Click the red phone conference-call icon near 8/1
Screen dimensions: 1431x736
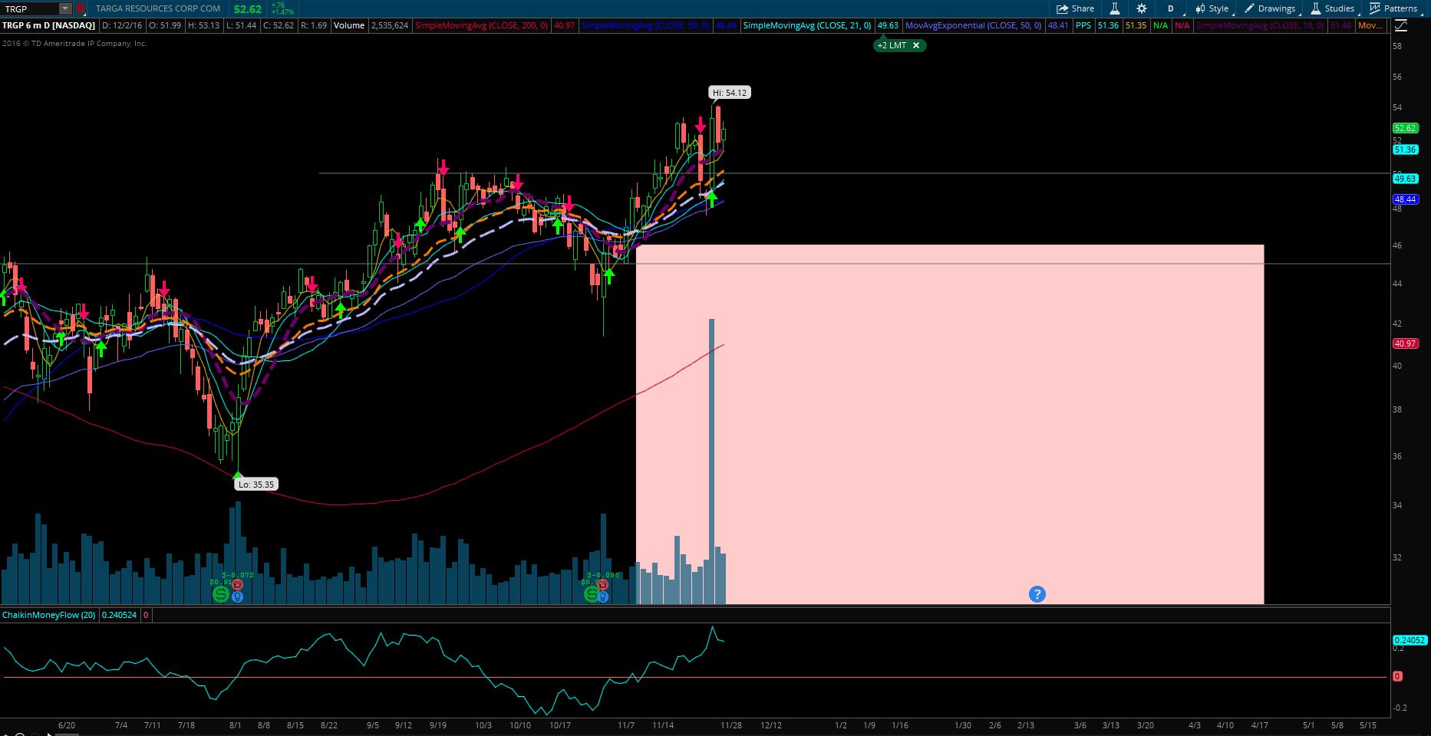point(237,585)
